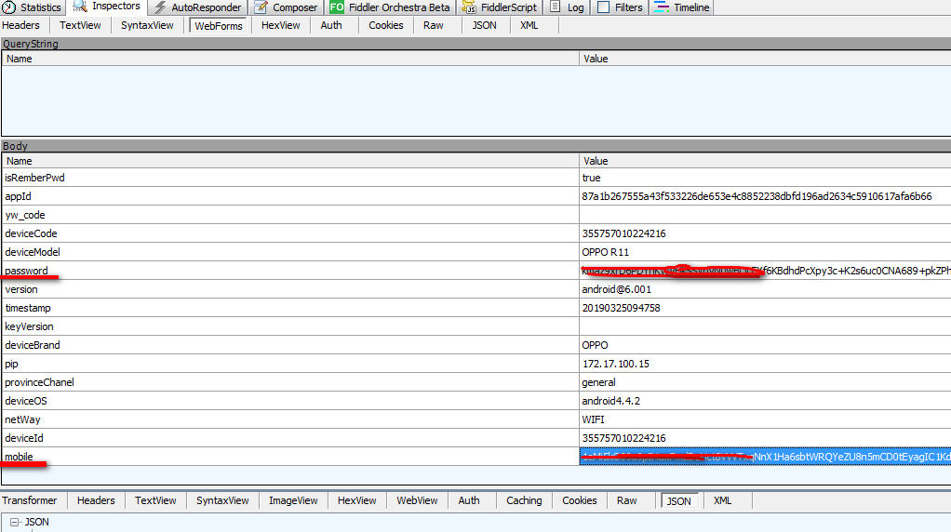Viewport: 951px width, 532px height.
Task: Select response WebView tab
Action: tap(417, 500)
